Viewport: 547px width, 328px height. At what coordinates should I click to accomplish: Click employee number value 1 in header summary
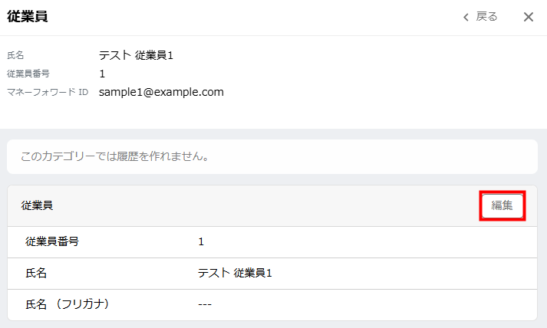[x=102, y=74]
